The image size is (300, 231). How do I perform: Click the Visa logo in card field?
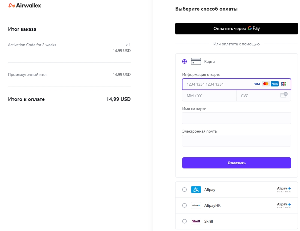(x=257, y=84)
